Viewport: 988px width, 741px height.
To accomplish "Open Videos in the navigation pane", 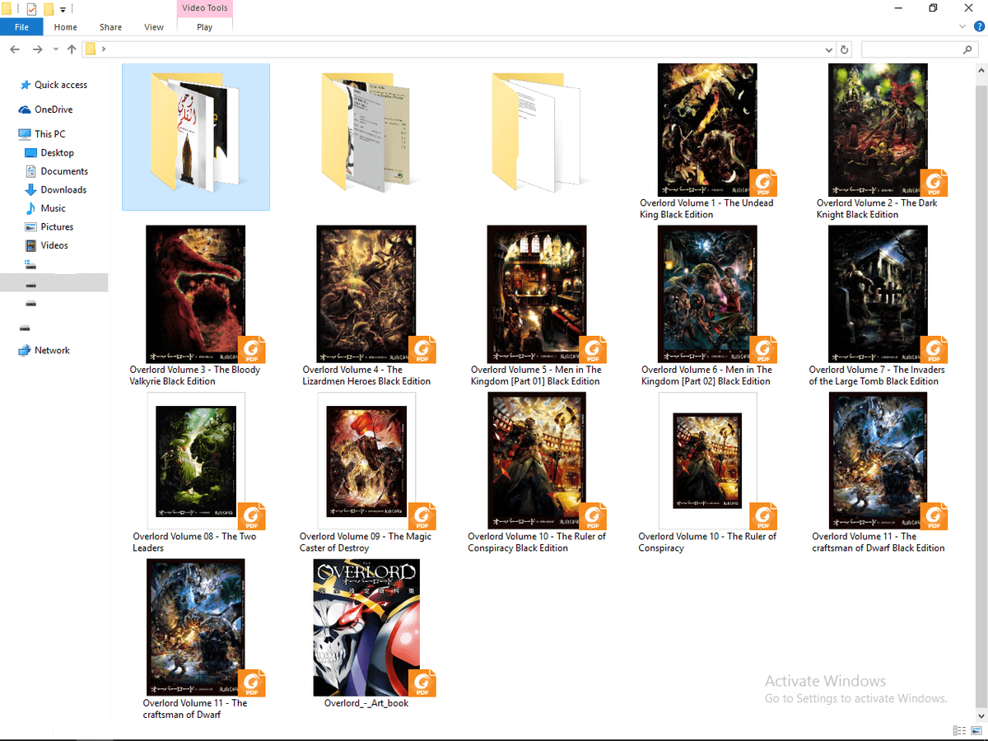I will pos(54,245).
